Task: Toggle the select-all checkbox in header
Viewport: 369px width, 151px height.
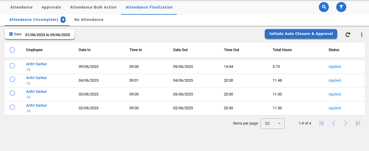Action: coord(12,50)
